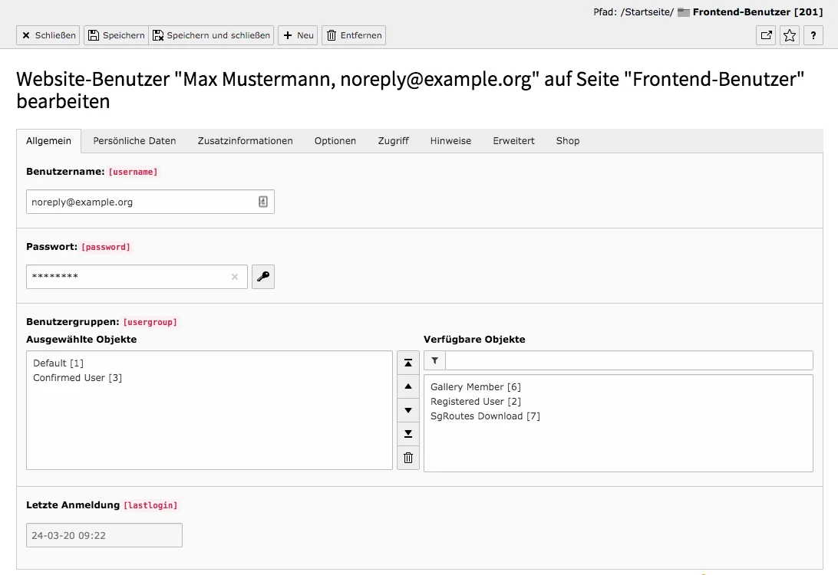Switch to the Zugriff tab
Viewport: 838px width, 575px height.
393,140
